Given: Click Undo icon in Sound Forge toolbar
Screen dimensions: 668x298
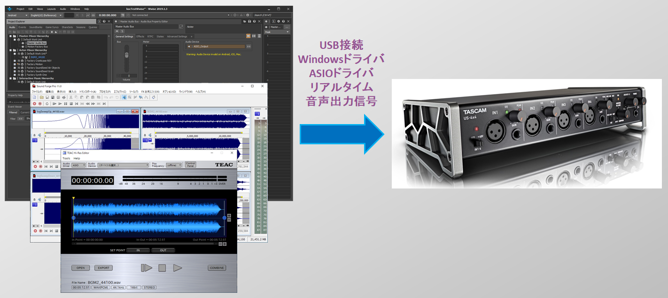Looking at the screenshot, I should click(106, 97).
